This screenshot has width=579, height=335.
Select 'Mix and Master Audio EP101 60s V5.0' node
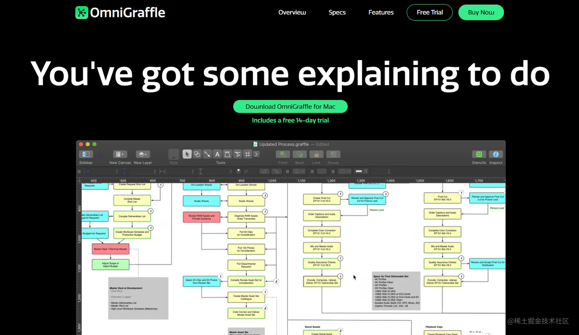tap(442, 248)
